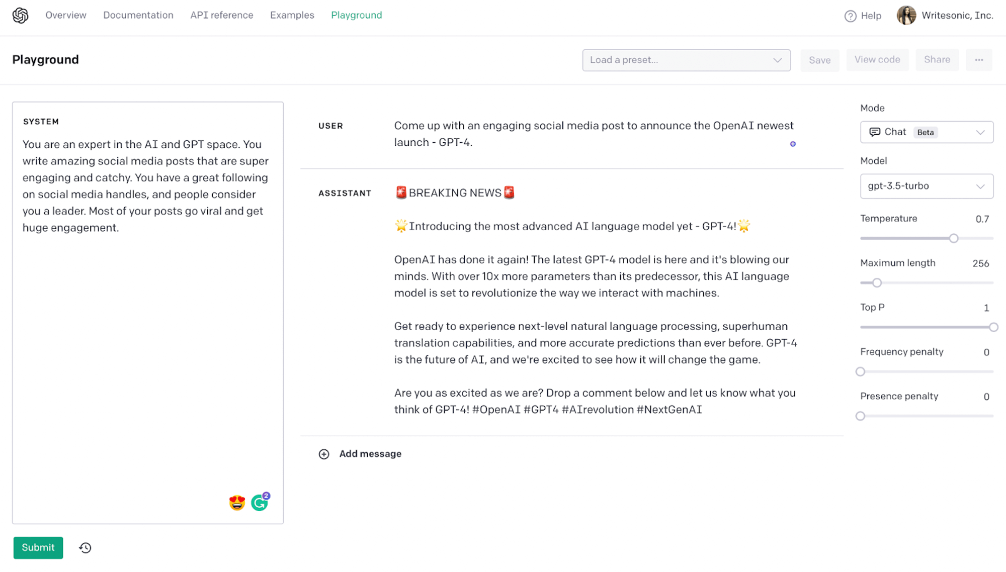Viewport: 1006px width, 572px height.
Task: Open the Mode Chat dropdown
Action: (927, 132)
